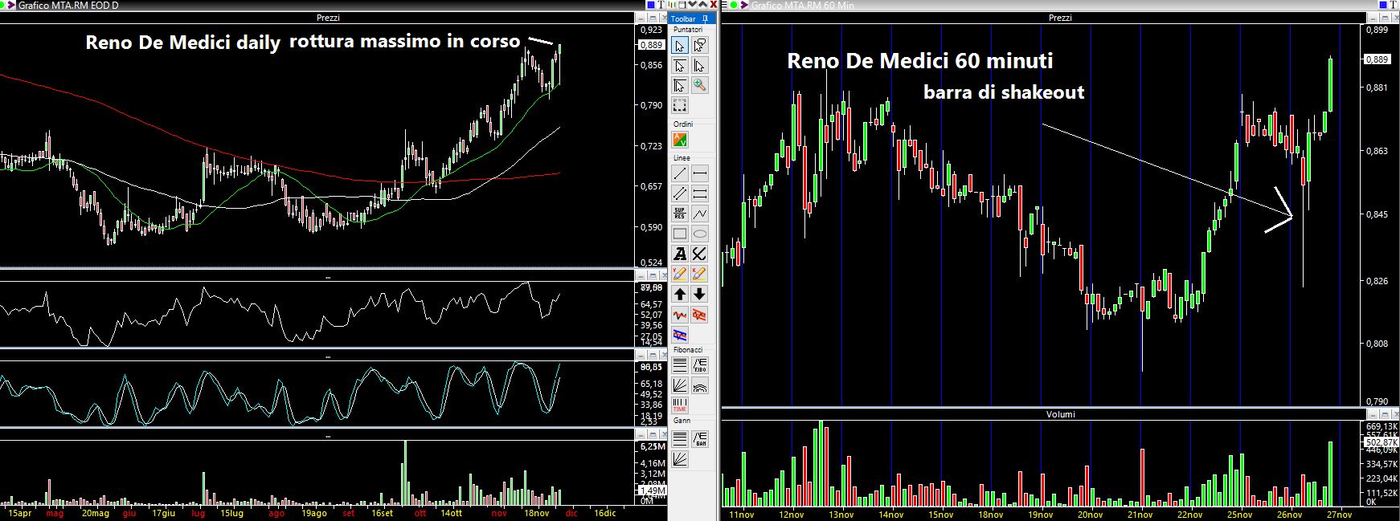Screen dimensions: 1400x521
Task: Click blue square icon in daily chart titlebar
Action: point(651,5)
